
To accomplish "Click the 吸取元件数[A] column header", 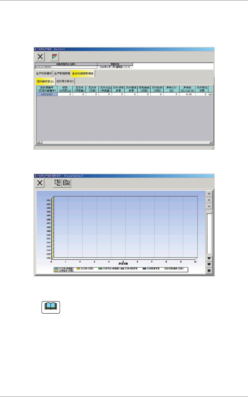I will point(65,89).
